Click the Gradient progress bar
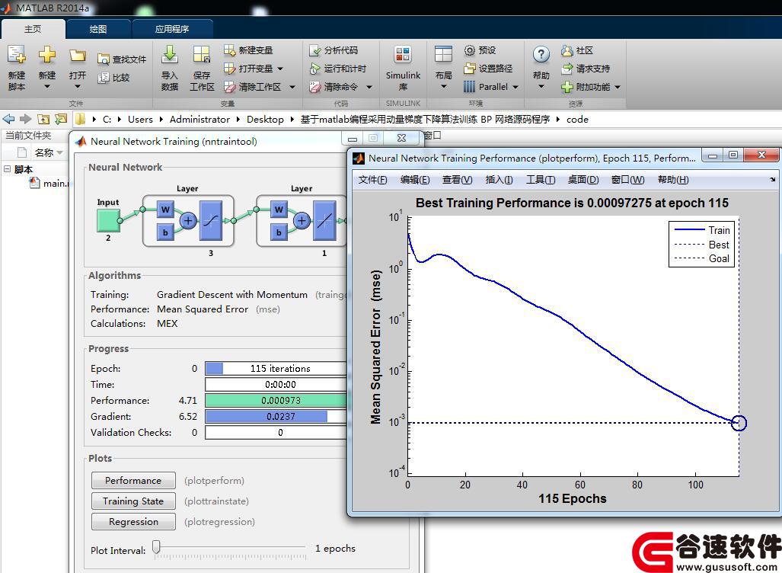The width and height of the screenshot is (782, 573). pyautogui.click(x=276, y=416)
